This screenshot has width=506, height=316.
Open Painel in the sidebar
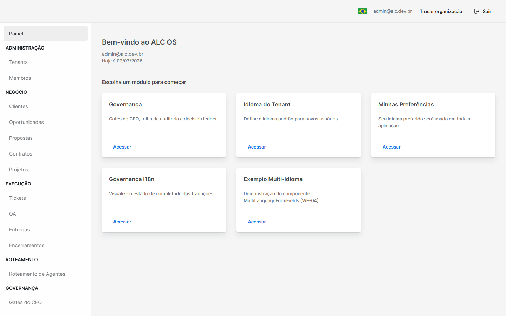(46, 34)
